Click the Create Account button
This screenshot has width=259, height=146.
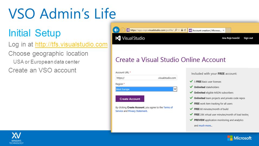tap(130, 99)
